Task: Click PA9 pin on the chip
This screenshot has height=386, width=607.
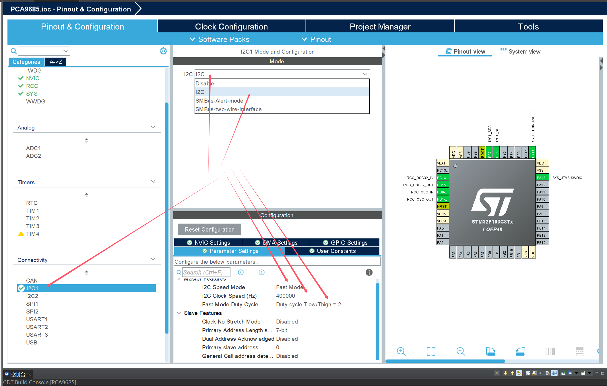Action: pyautogui.click(x=542, y=206)
